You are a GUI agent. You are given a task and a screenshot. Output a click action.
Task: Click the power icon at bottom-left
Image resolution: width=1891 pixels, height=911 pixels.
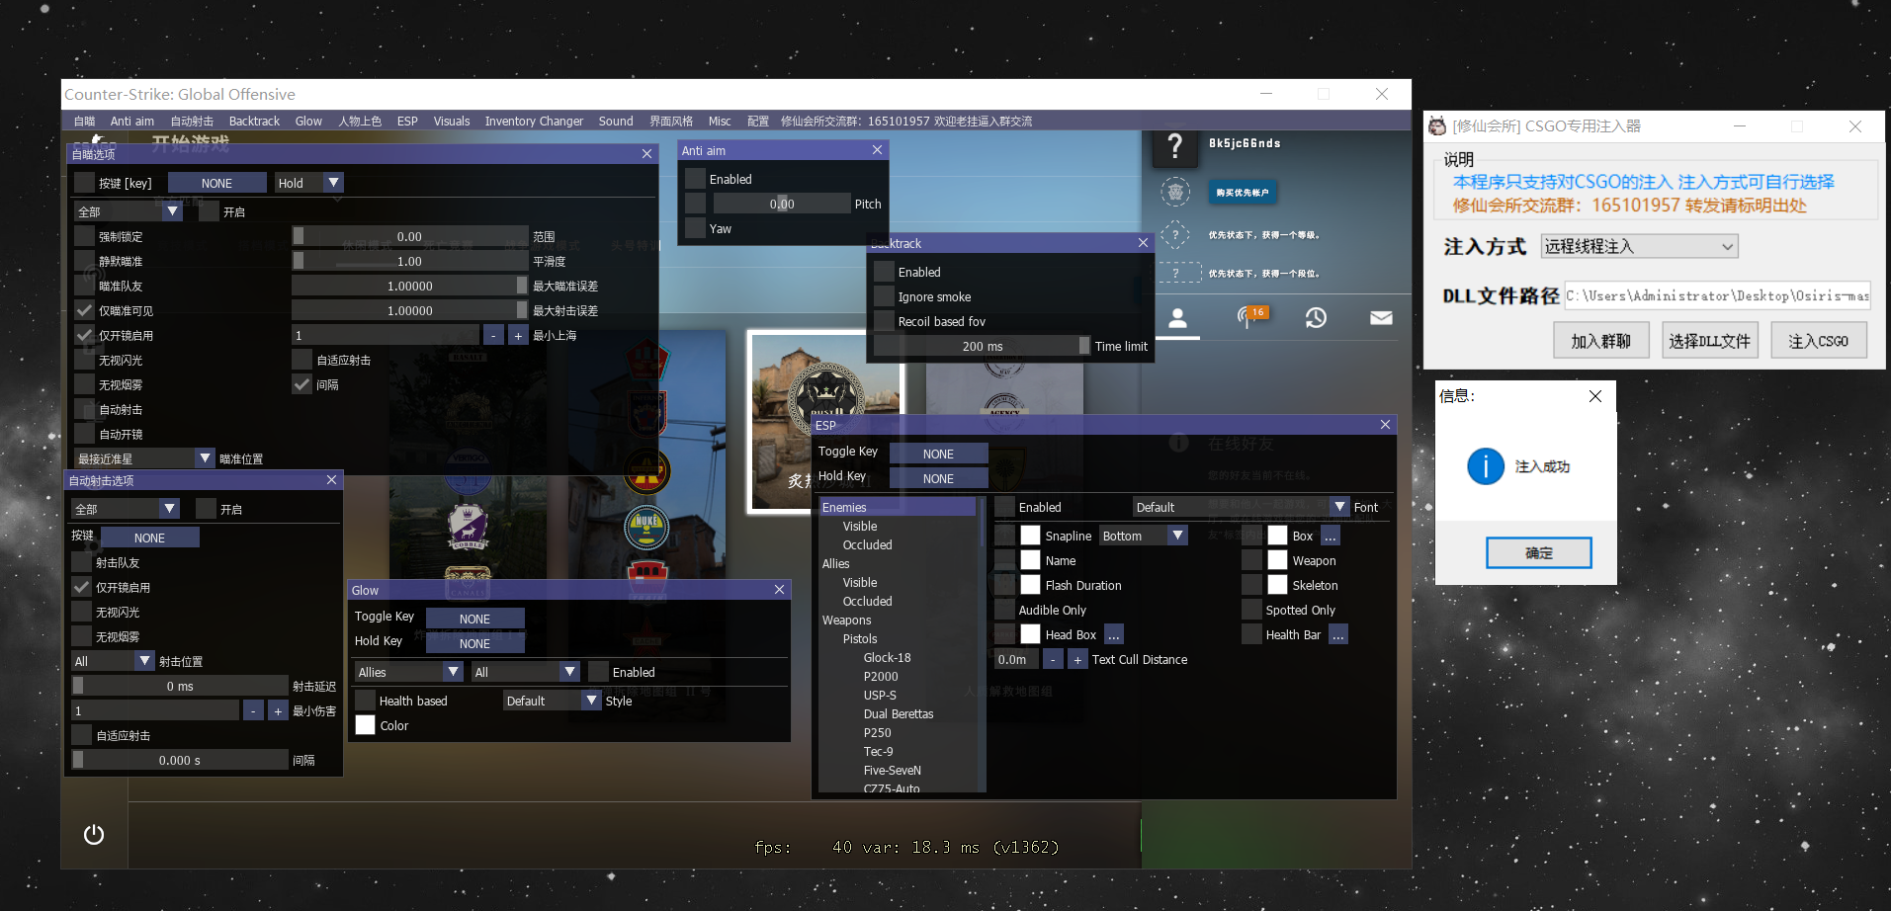pyautogui.click(x=94, y=835)
